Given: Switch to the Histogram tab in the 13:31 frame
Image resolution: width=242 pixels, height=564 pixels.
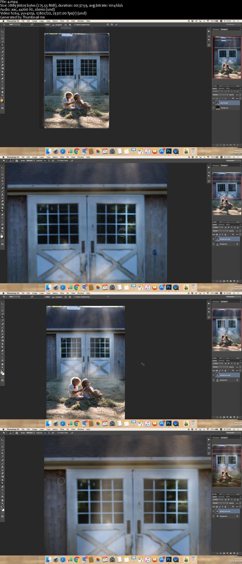Looking at the screenshot, I should click(x=216, y=166).
